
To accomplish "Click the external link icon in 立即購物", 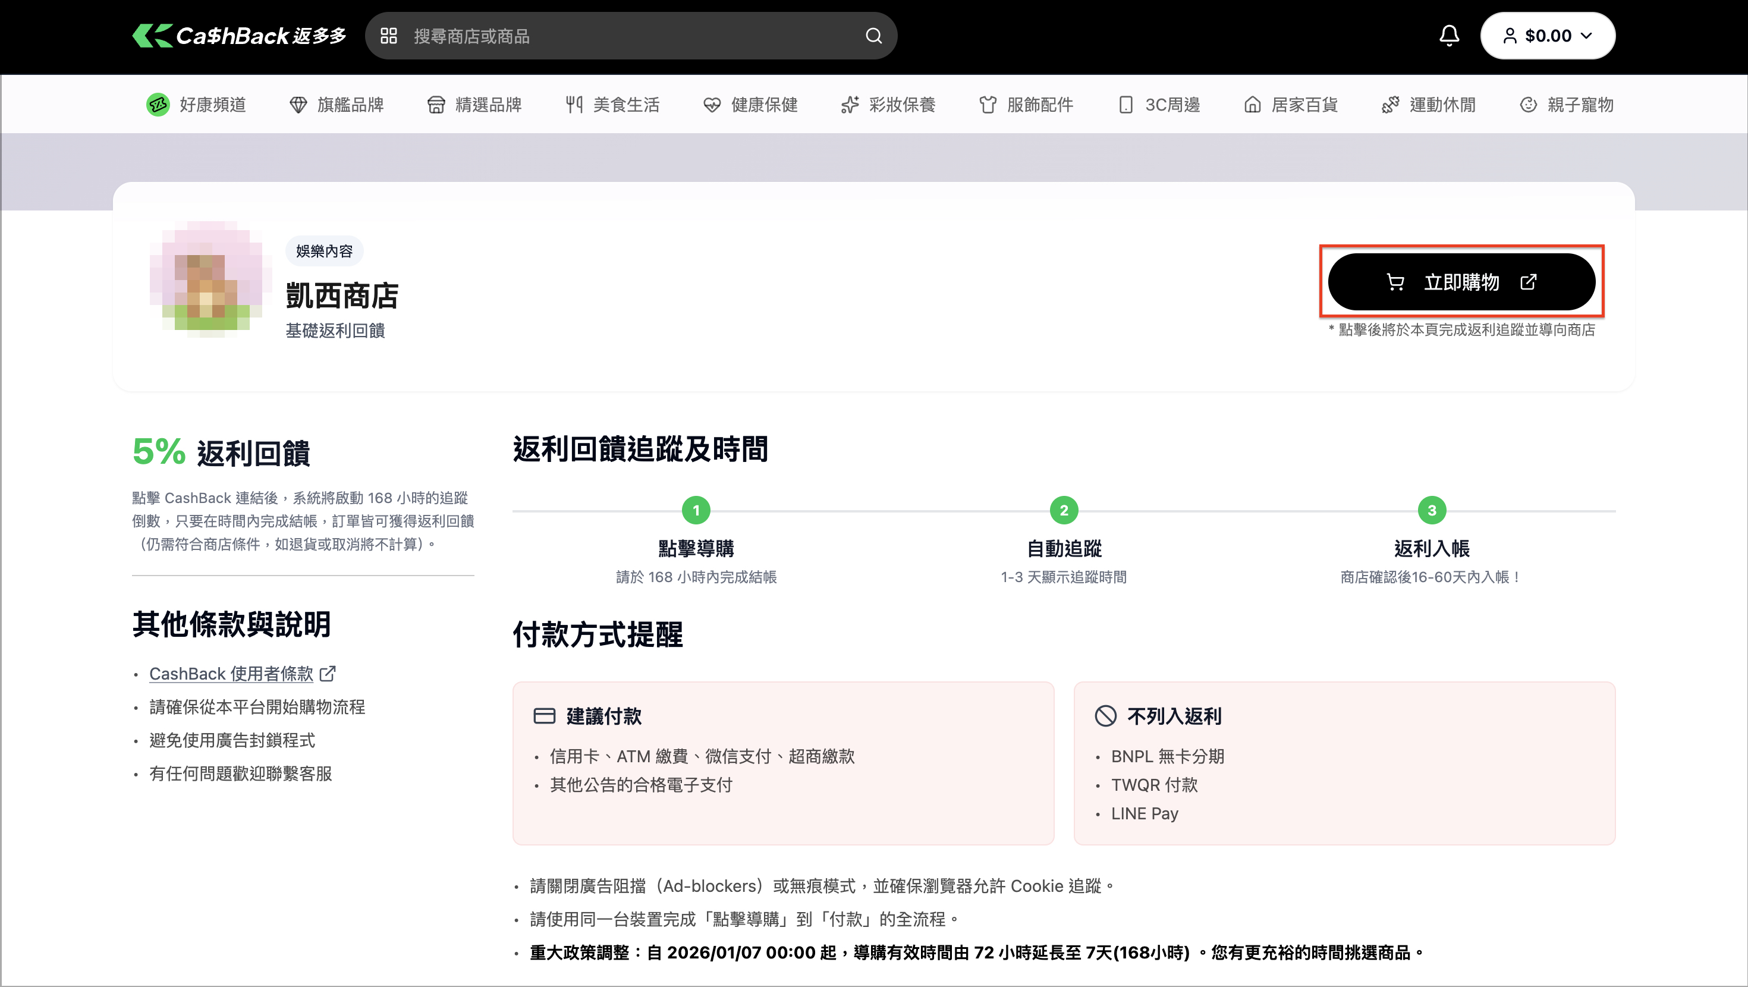I will (1528, 282).
